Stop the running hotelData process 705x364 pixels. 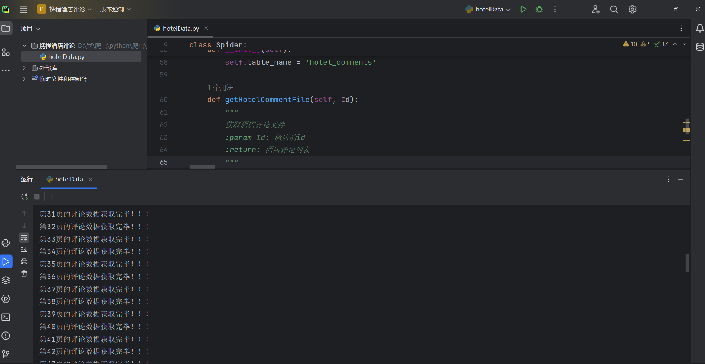37,197
